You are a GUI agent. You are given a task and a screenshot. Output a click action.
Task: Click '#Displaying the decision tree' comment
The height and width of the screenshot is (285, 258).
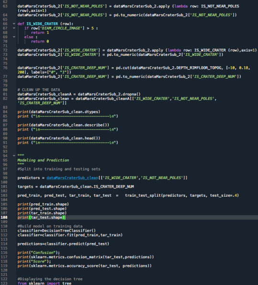tap(50, 279)
